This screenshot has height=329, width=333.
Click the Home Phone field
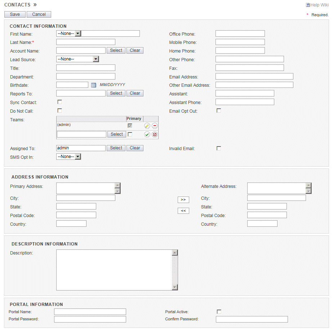pyautogui.click(x=240, y=50)
